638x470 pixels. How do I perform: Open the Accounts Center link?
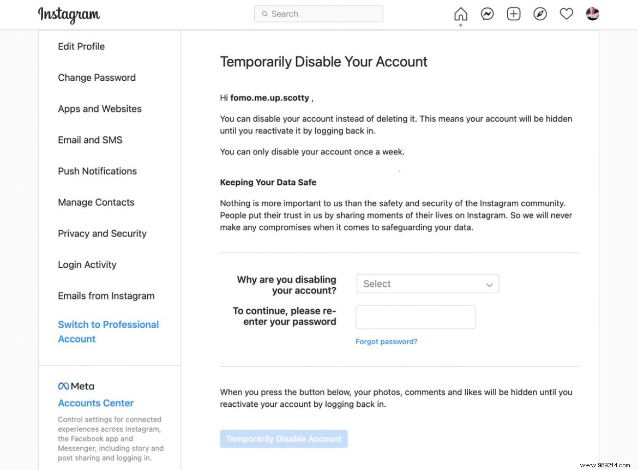point(95,403)
